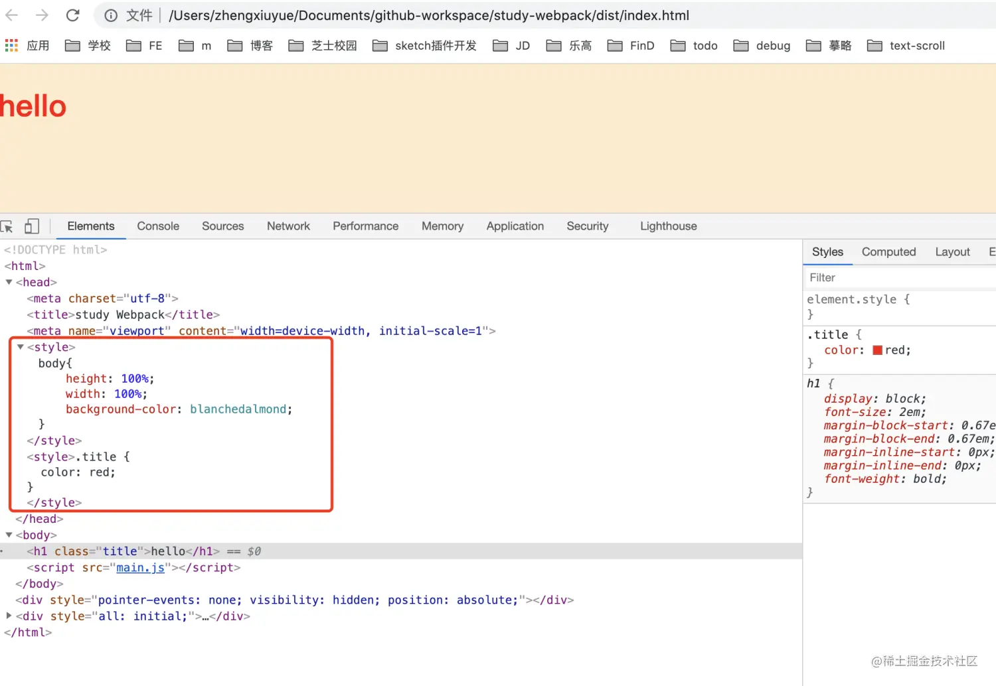Viewport: 996px width, 686px height.
Task: Select the closing </body> tag row
Action: click(x=401, y=584)
